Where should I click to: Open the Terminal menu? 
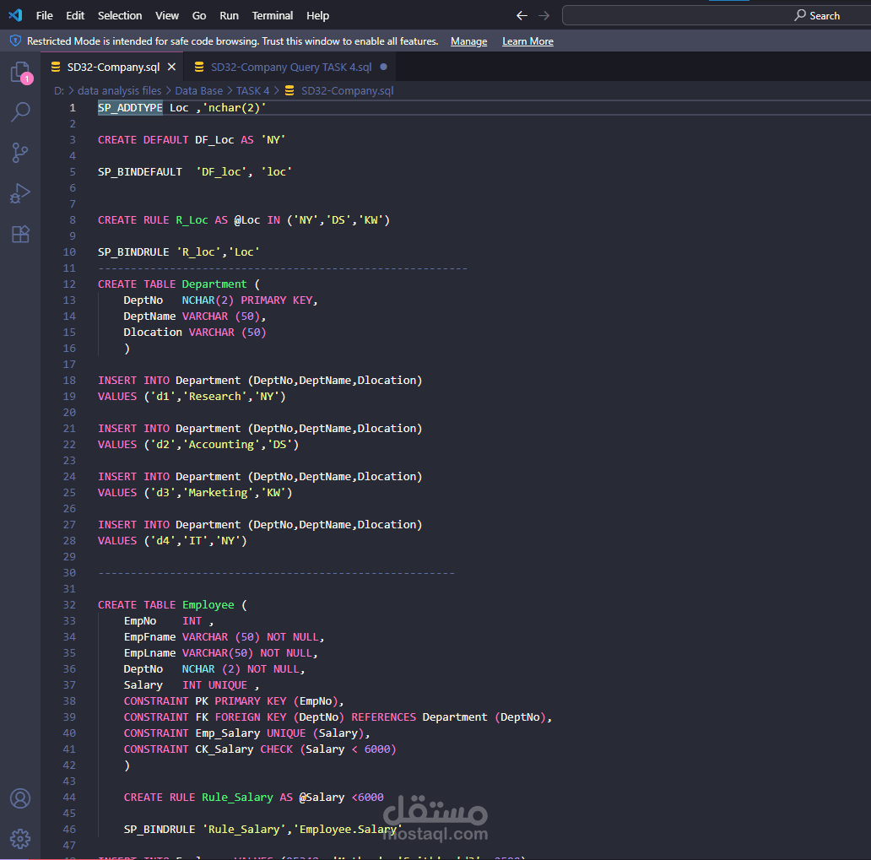click(272, 15)
